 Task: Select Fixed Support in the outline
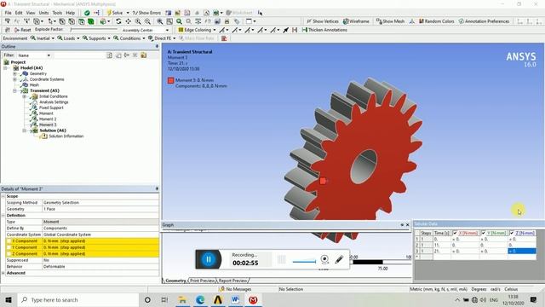51,108
